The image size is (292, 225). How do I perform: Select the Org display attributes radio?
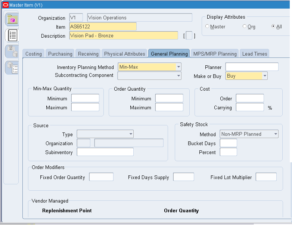click(x=245, y=26)
